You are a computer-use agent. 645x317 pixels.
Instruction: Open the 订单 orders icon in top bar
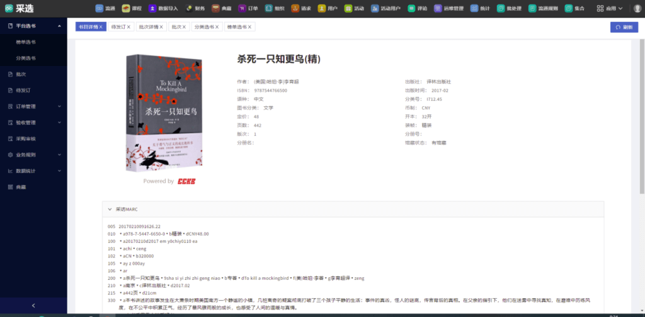[243, 9]
